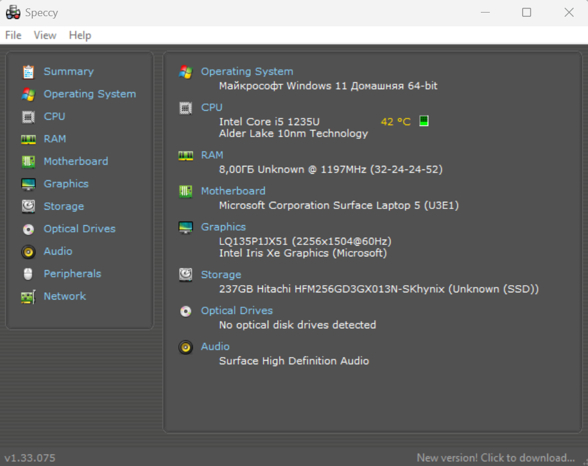The width and height of the screenshot is (588, 466).
Task: Click the Summary clipboard icon in sidebar
Action: tap(28, 72)
